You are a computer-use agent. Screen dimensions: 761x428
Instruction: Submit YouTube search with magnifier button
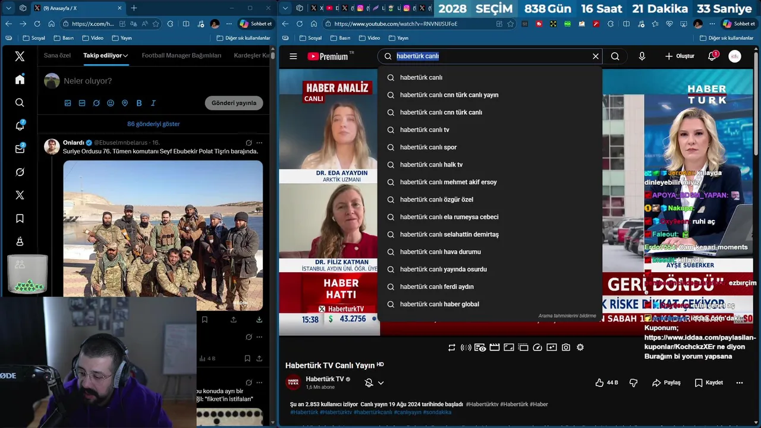(615, 56)
